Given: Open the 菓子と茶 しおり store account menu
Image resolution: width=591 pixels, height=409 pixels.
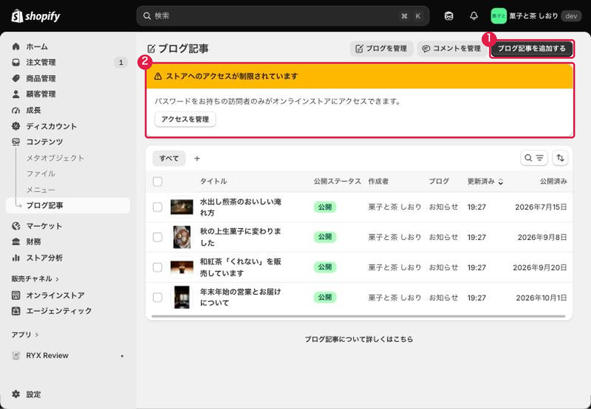Looking at the screenshot, I should (536, 16).
